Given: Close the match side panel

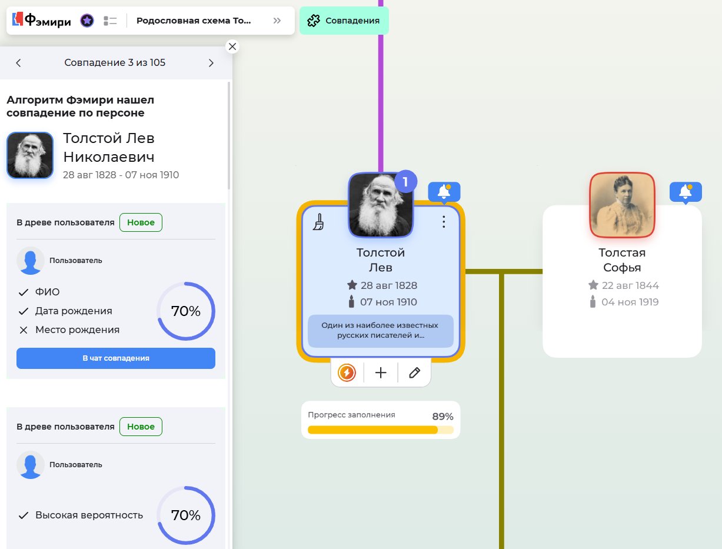Looking at the screenshot, I should tap(232, 46).
